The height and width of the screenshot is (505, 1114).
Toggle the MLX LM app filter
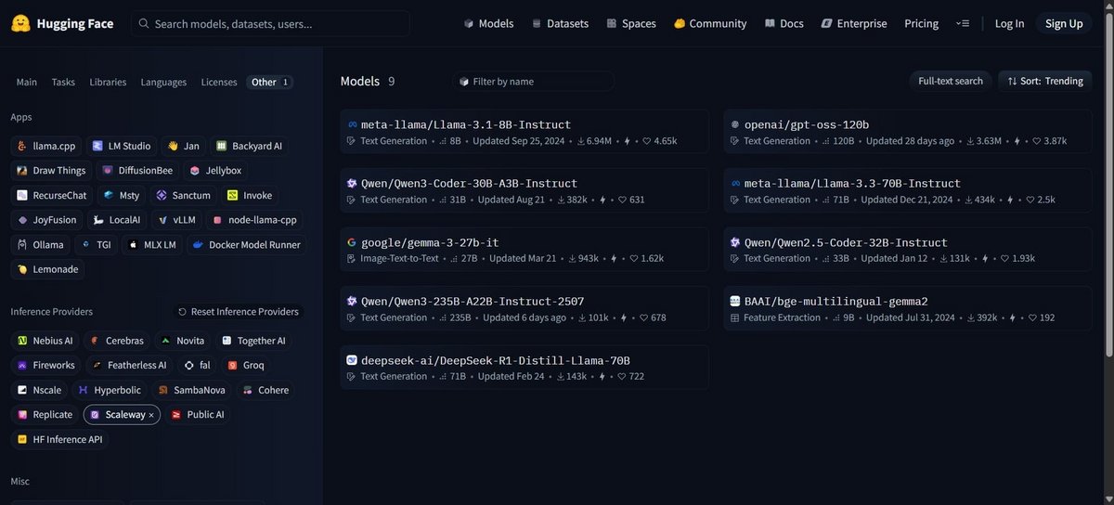tap(153, 245)
